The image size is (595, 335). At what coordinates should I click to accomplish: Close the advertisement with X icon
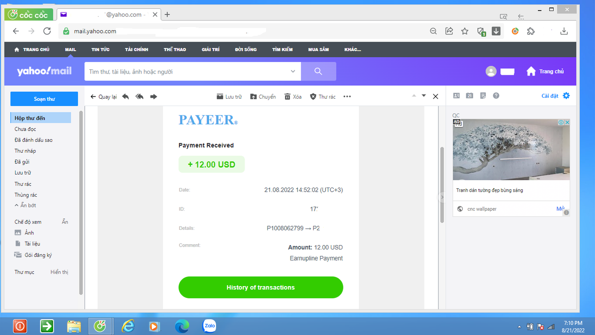click(x=567, y=122)
